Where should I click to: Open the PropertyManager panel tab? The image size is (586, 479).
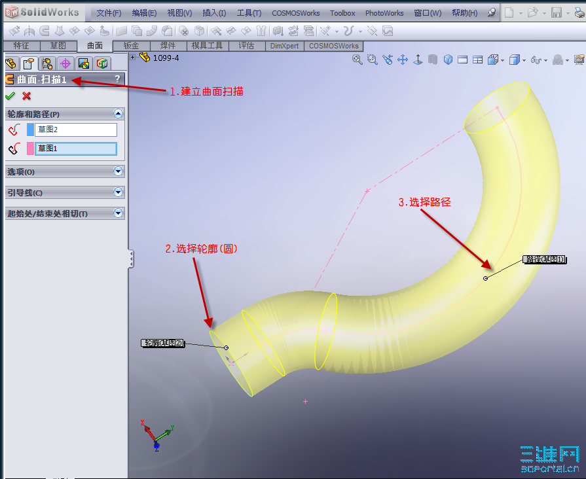click(x=29, y=63)
